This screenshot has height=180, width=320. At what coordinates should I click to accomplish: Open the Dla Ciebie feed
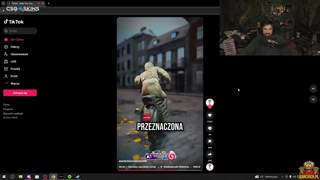coord(17,39)
